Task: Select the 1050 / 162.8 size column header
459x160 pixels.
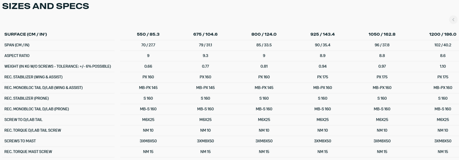Action: pyautogui.click(x=382, y=34)
